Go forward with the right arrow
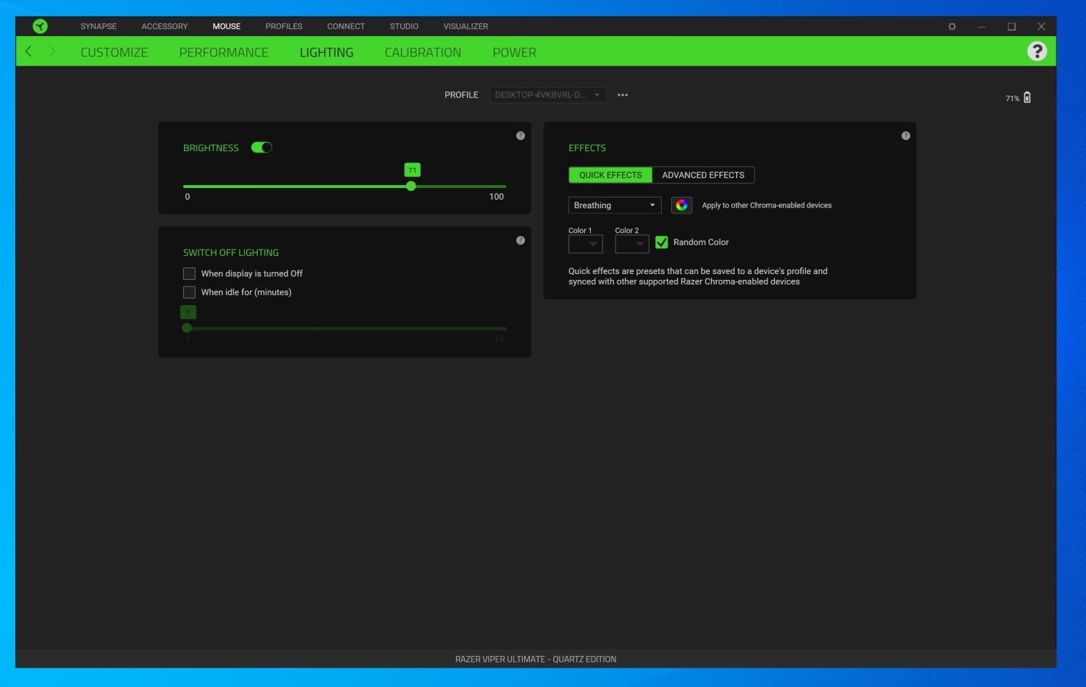This screenshot has height=687, width=1086. [52, 51]
